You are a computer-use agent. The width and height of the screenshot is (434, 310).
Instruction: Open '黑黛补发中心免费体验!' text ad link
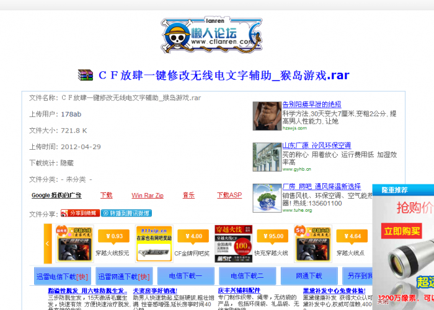coord(334,291)
